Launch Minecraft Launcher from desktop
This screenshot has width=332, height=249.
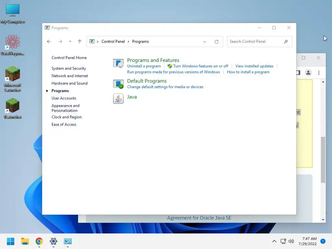(x=13, y=79)
